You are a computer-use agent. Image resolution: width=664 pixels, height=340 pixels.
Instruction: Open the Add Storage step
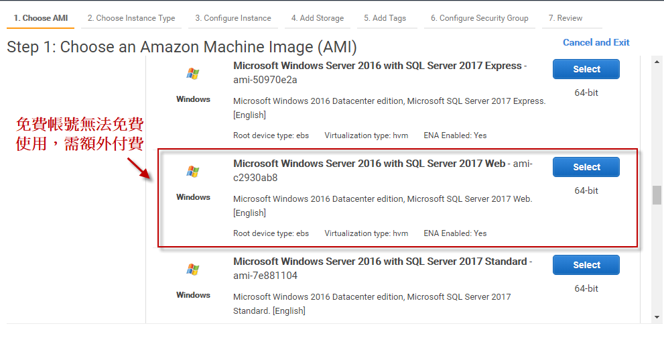318,18
